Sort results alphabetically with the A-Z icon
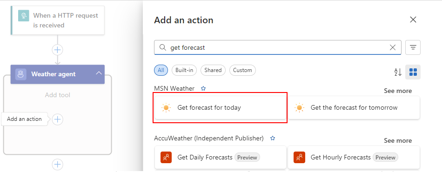Viewport: 442px width, 172px height. pyautogui.click(x=398, y=72)
